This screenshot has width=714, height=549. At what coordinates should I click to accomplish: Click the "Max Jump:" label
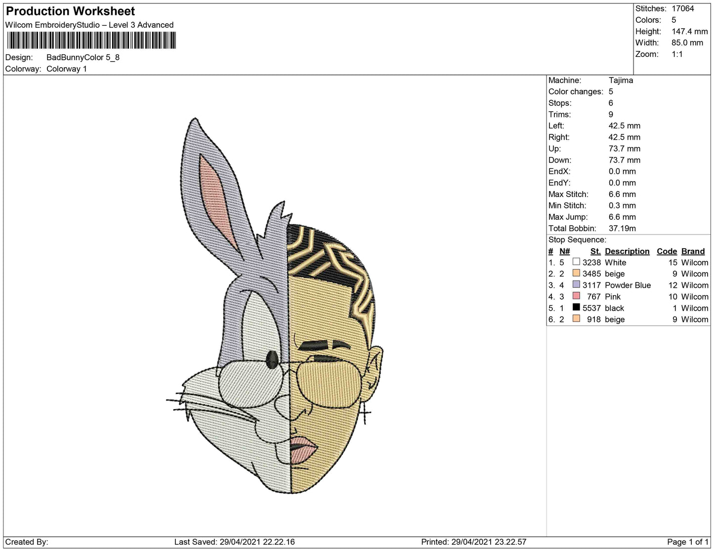coord(568,217)
